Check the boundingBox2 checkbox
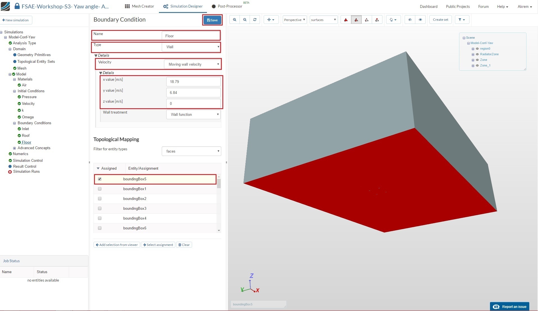Viewport: 538px width, 311px height. [100, 199]
